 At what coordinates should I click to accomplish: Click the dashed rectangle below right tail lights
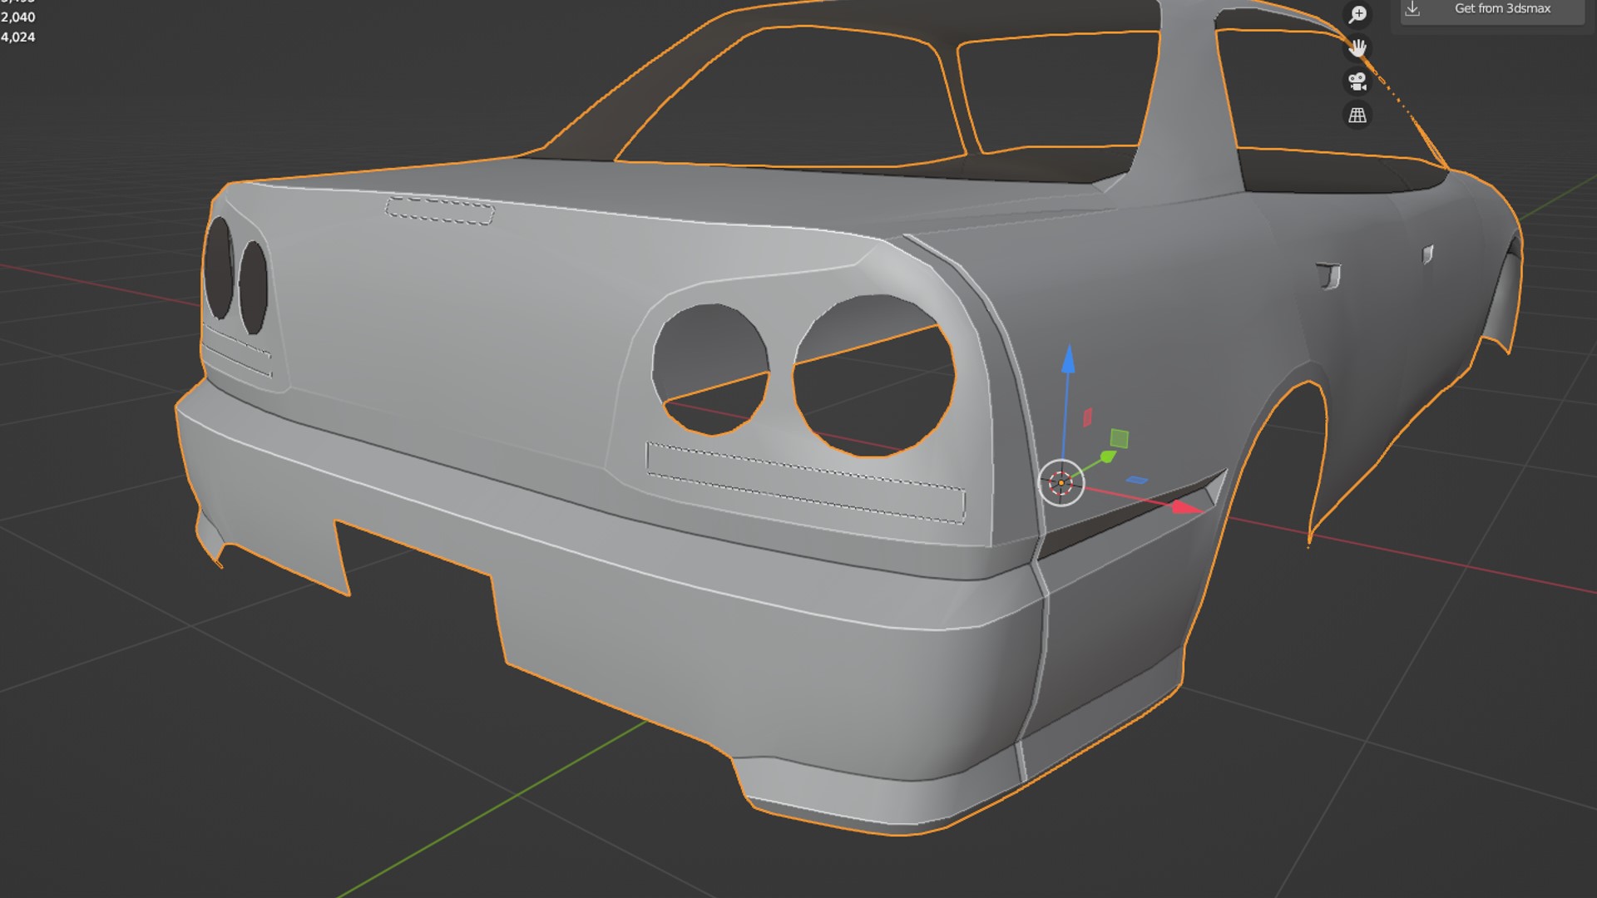point(805,484)
